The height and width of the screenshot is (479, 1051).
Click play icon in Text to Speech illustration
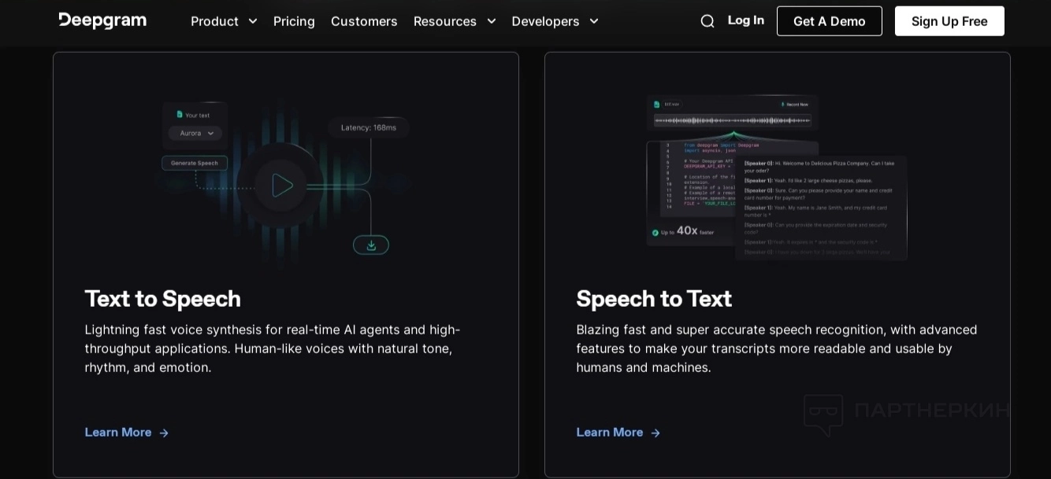point(281,186)
